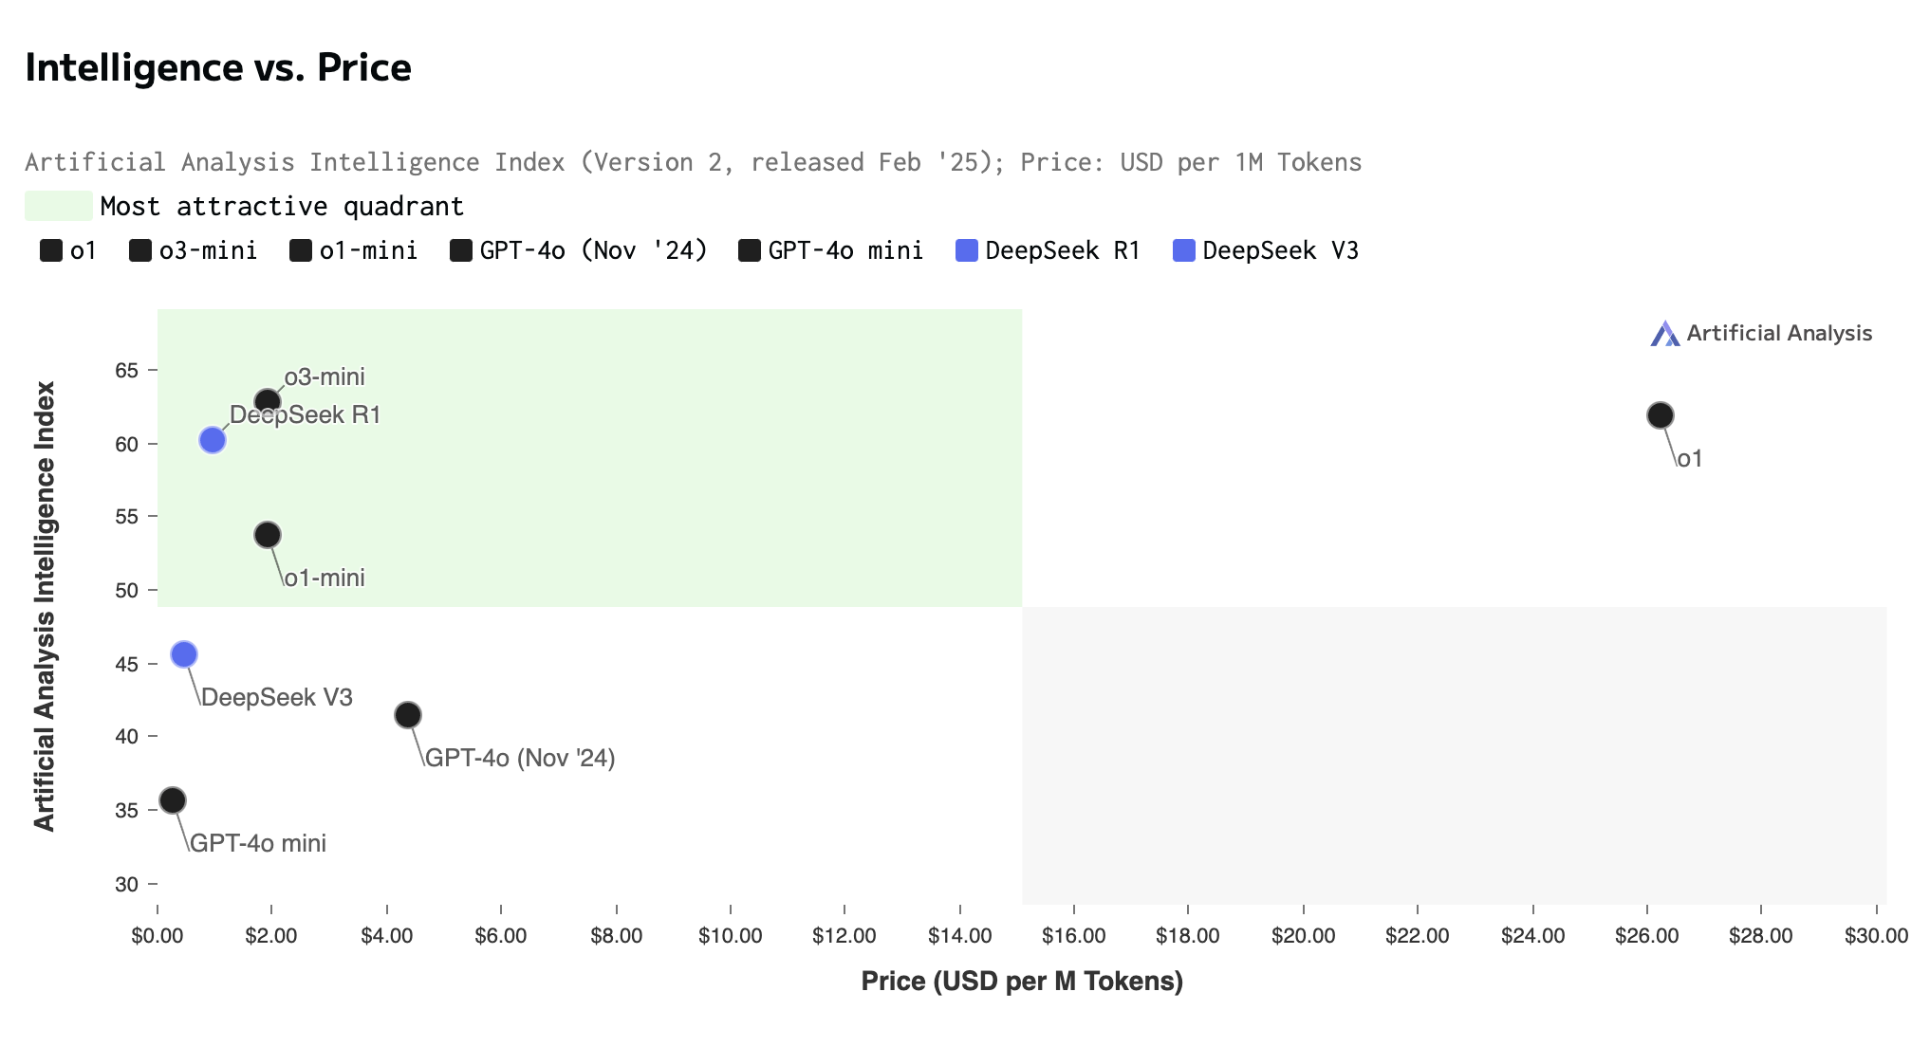Image resolution: width=1930 pixels, height=1047 pixels.
Task: Click the GPT-4o (Nov '24) chart label
Action: click(x=520, y=759)
